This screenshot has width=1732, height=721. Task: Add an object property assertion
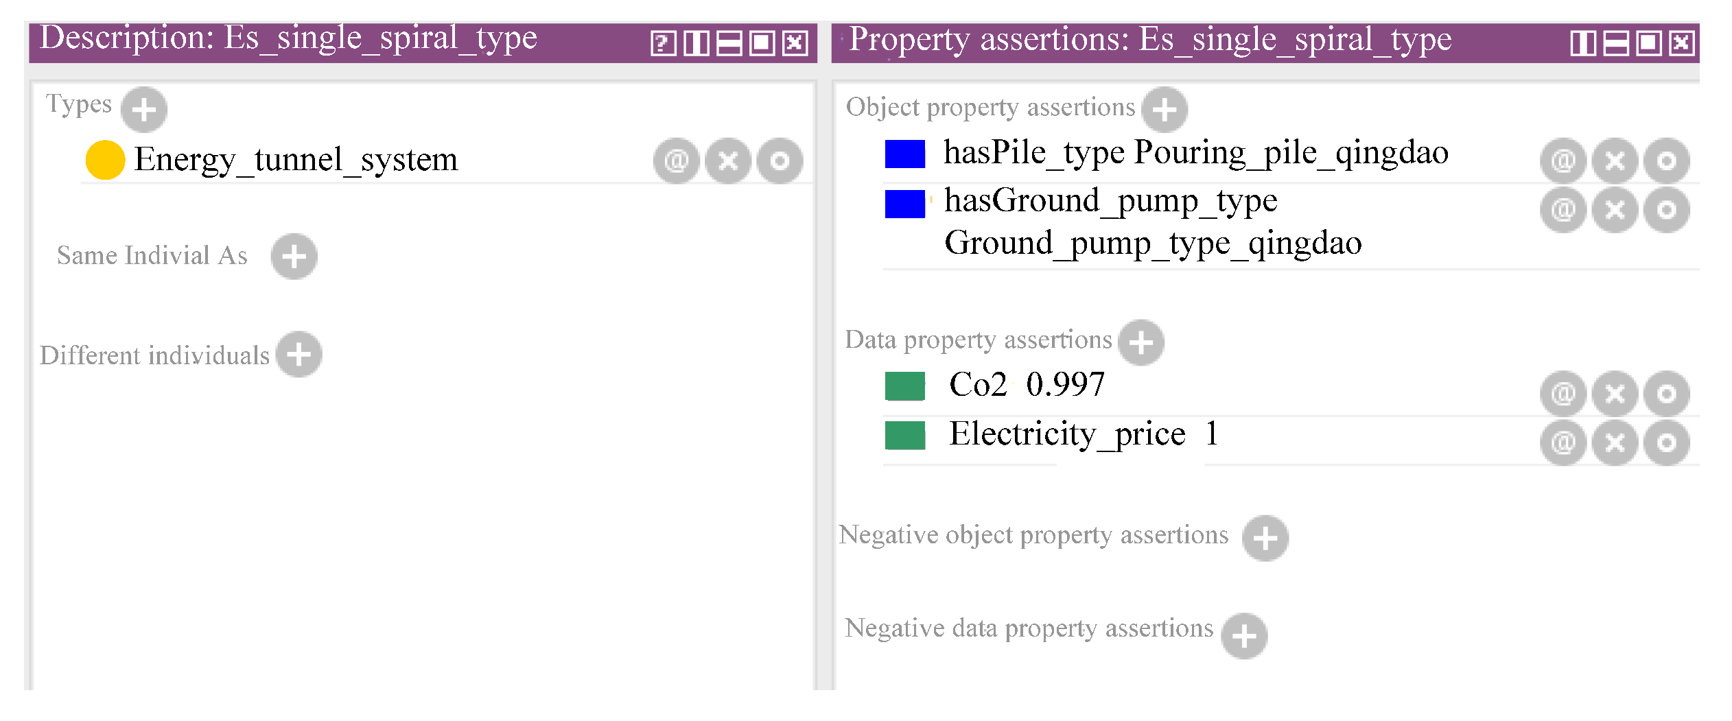tap(1165, 109)
